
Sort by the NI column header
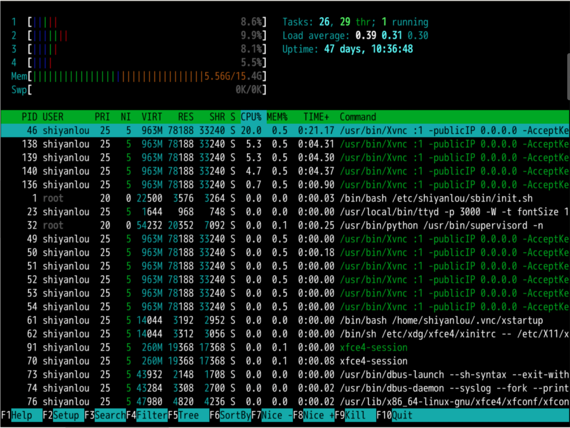tap(125, 117)
